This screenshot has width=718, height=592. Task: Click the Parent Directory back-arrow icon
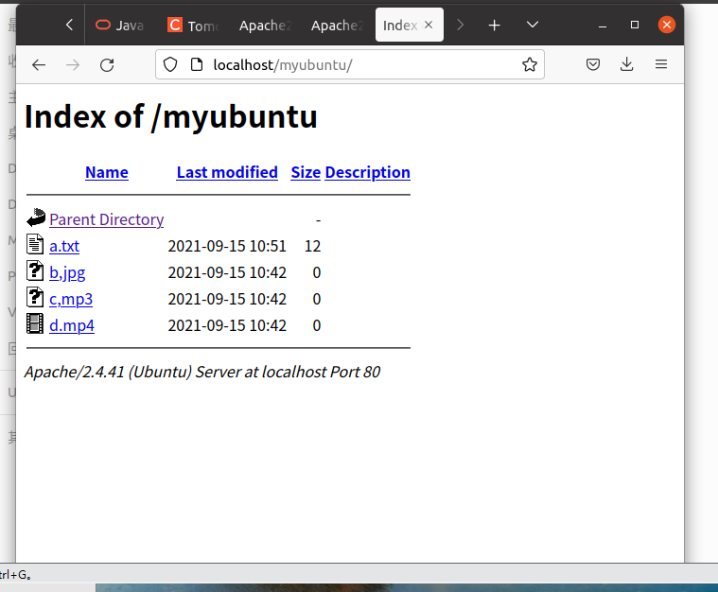[x=36, y=218]
